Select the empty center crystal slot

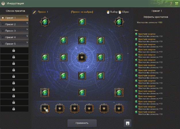(82, 57)
